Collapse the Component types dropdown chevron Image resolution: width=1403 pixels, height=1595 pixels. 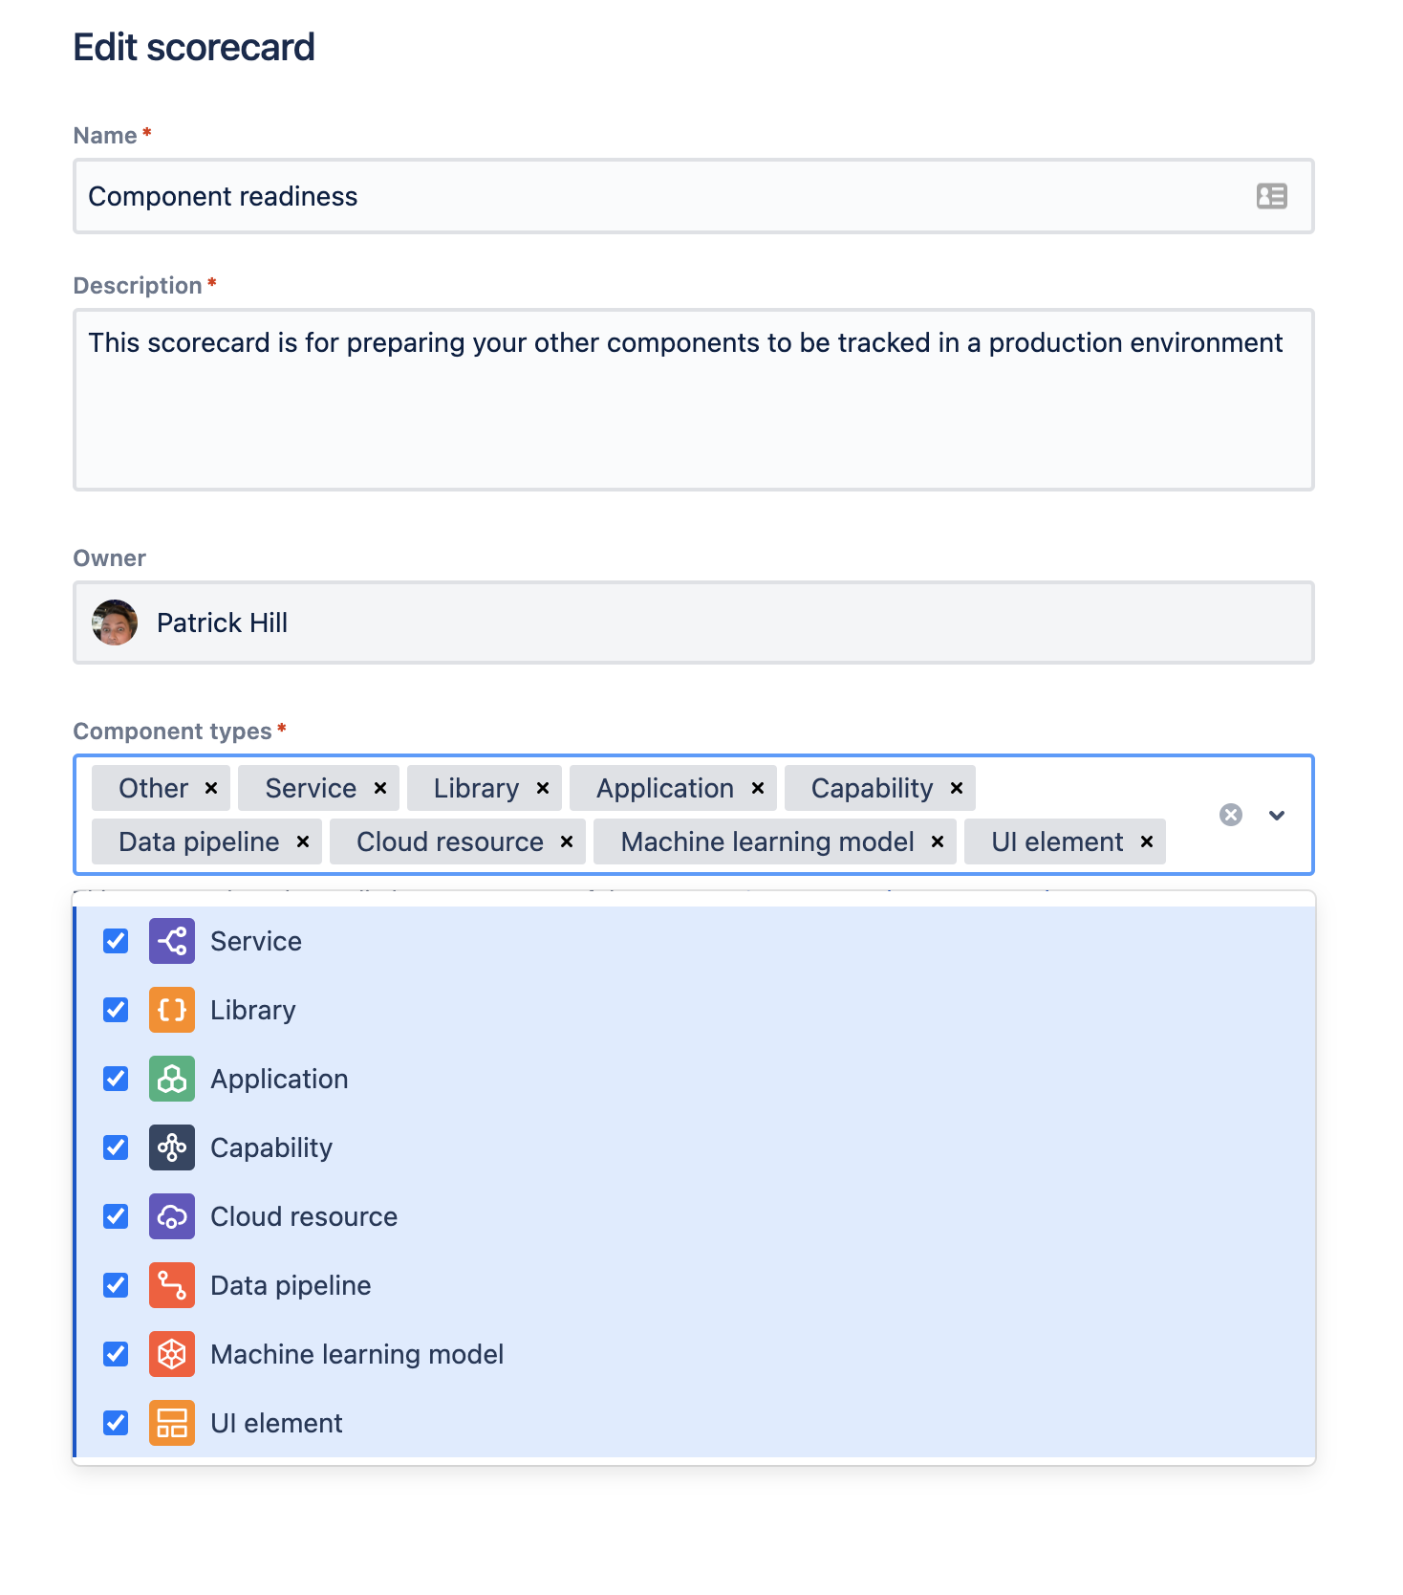[x=1277, y=816]
